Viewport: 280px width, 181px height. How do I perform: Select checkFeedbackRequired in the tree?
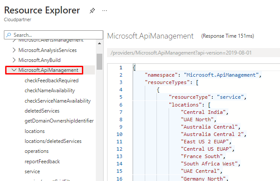click(x=52, y=81)
